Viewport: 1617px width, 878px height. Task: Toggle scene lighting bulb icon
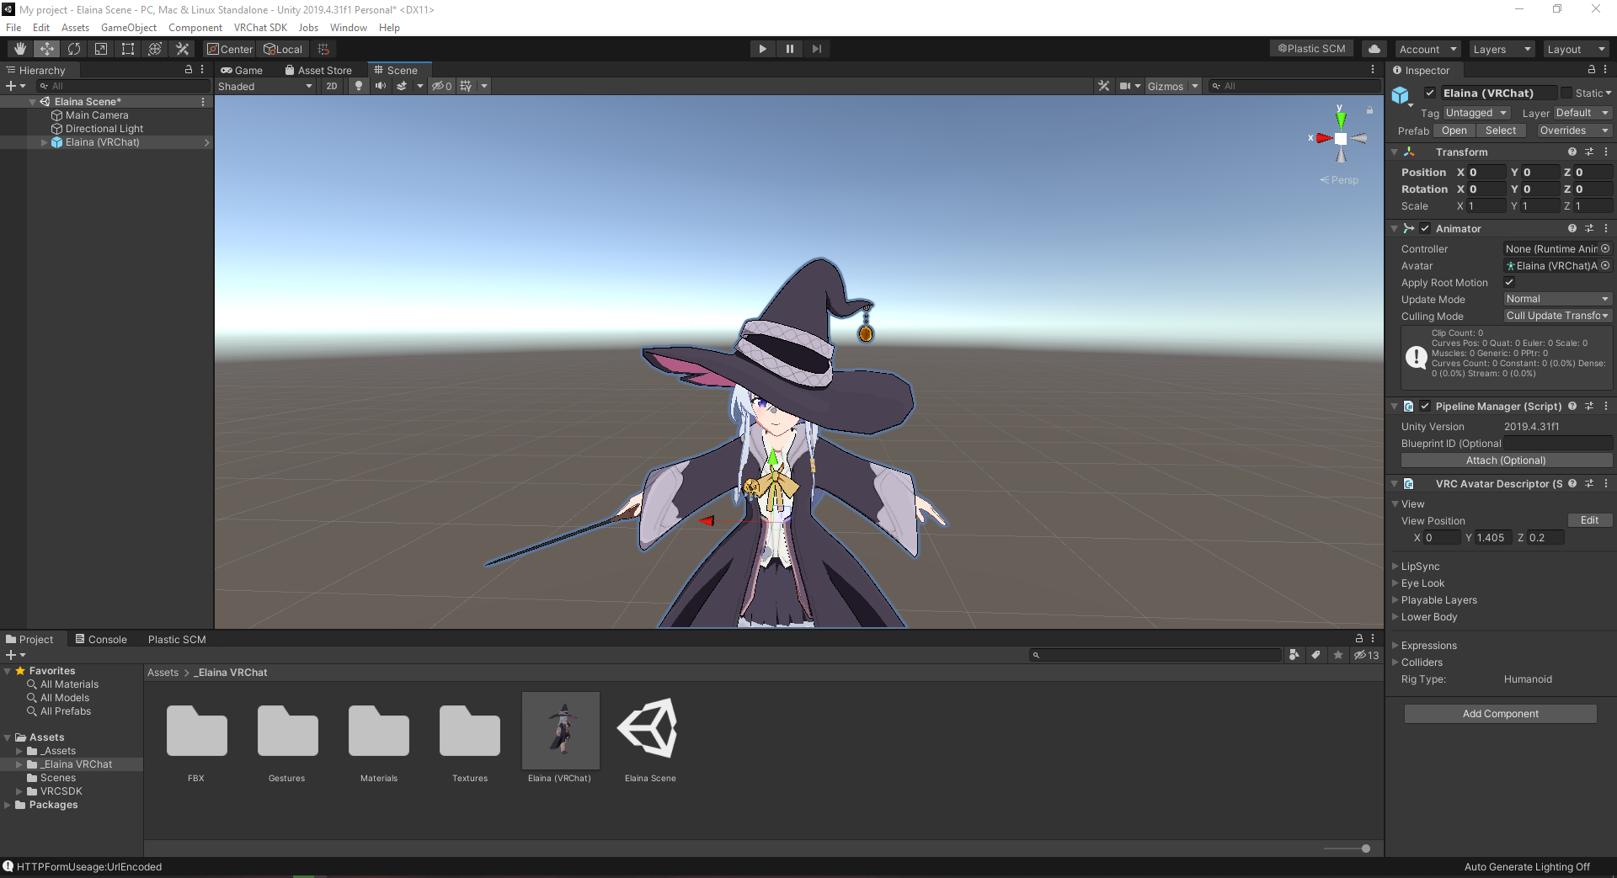[x=359, y=86]
